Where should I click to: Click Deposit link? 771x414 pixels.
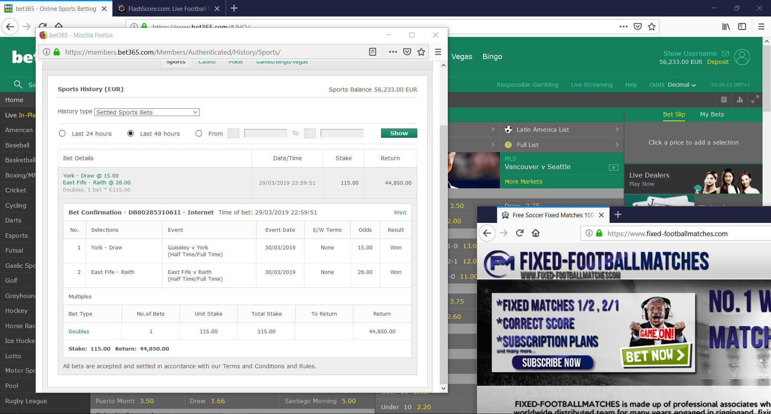(718, 62)
